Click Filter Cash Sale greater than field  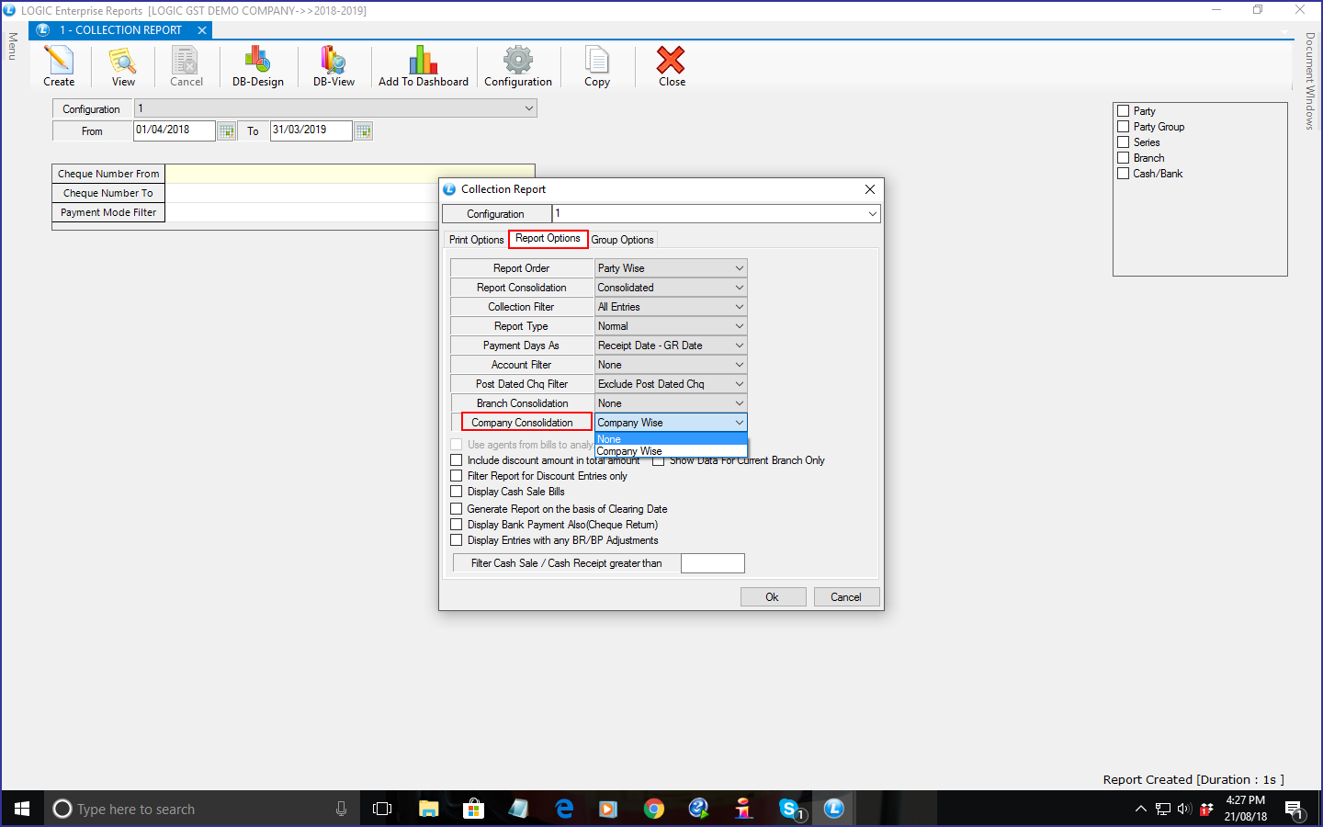712,563
